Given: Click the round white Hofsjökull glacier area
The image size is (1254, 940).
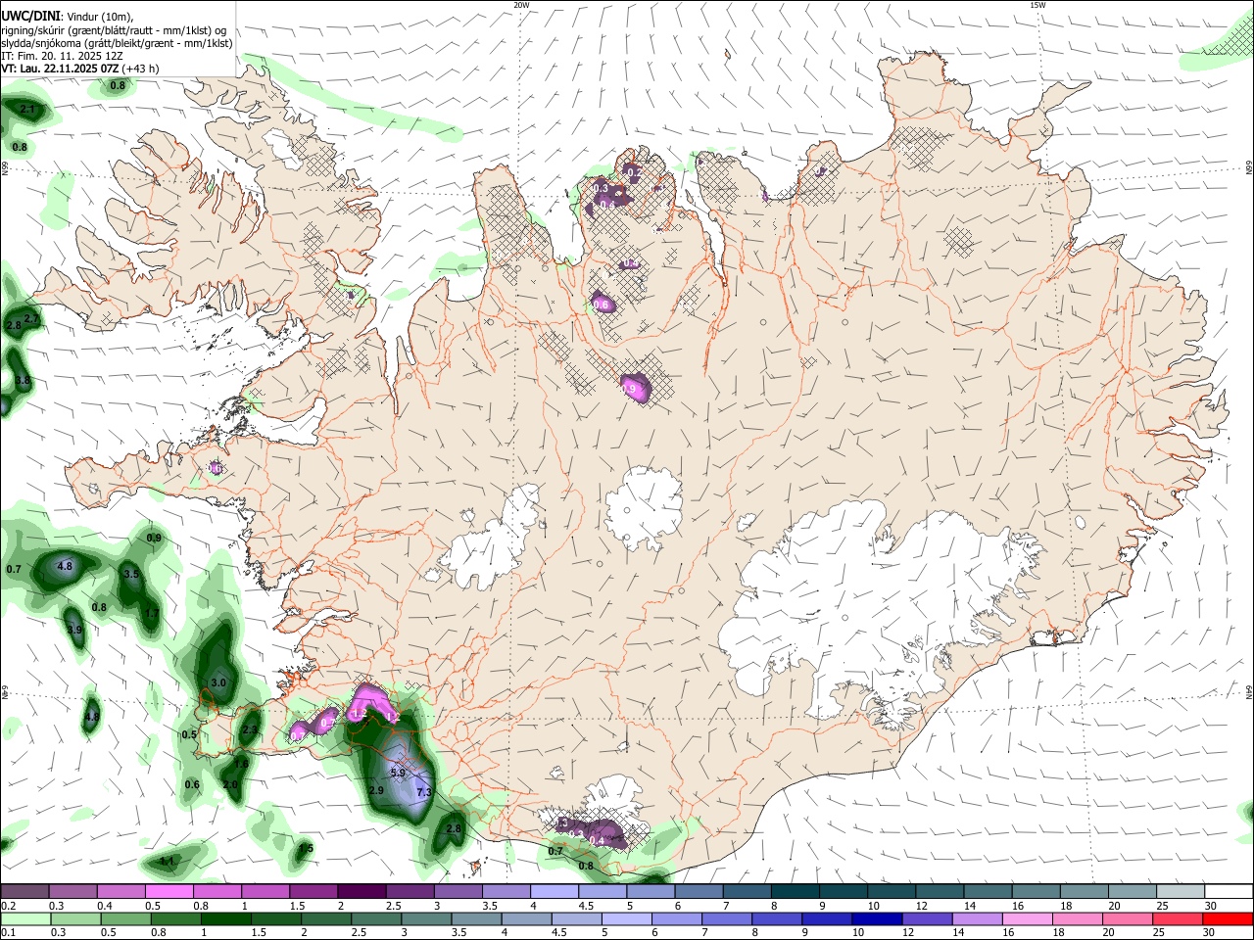Looking at the screenshot, I should 644,508.
